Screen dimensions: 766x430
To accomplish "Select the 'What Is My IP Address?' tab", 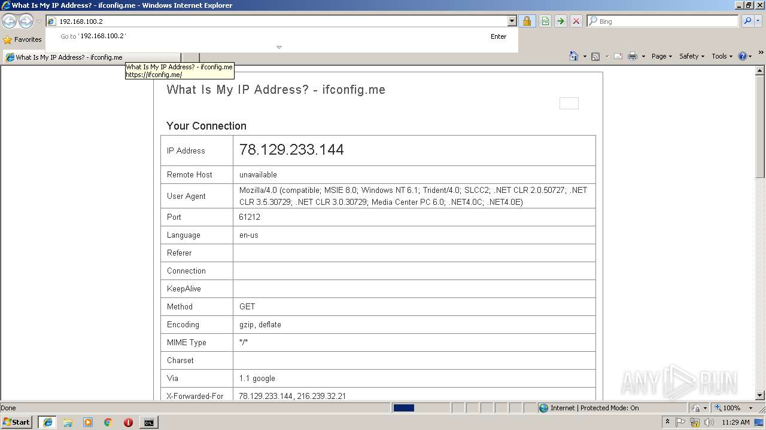I will tap(92, 57).
